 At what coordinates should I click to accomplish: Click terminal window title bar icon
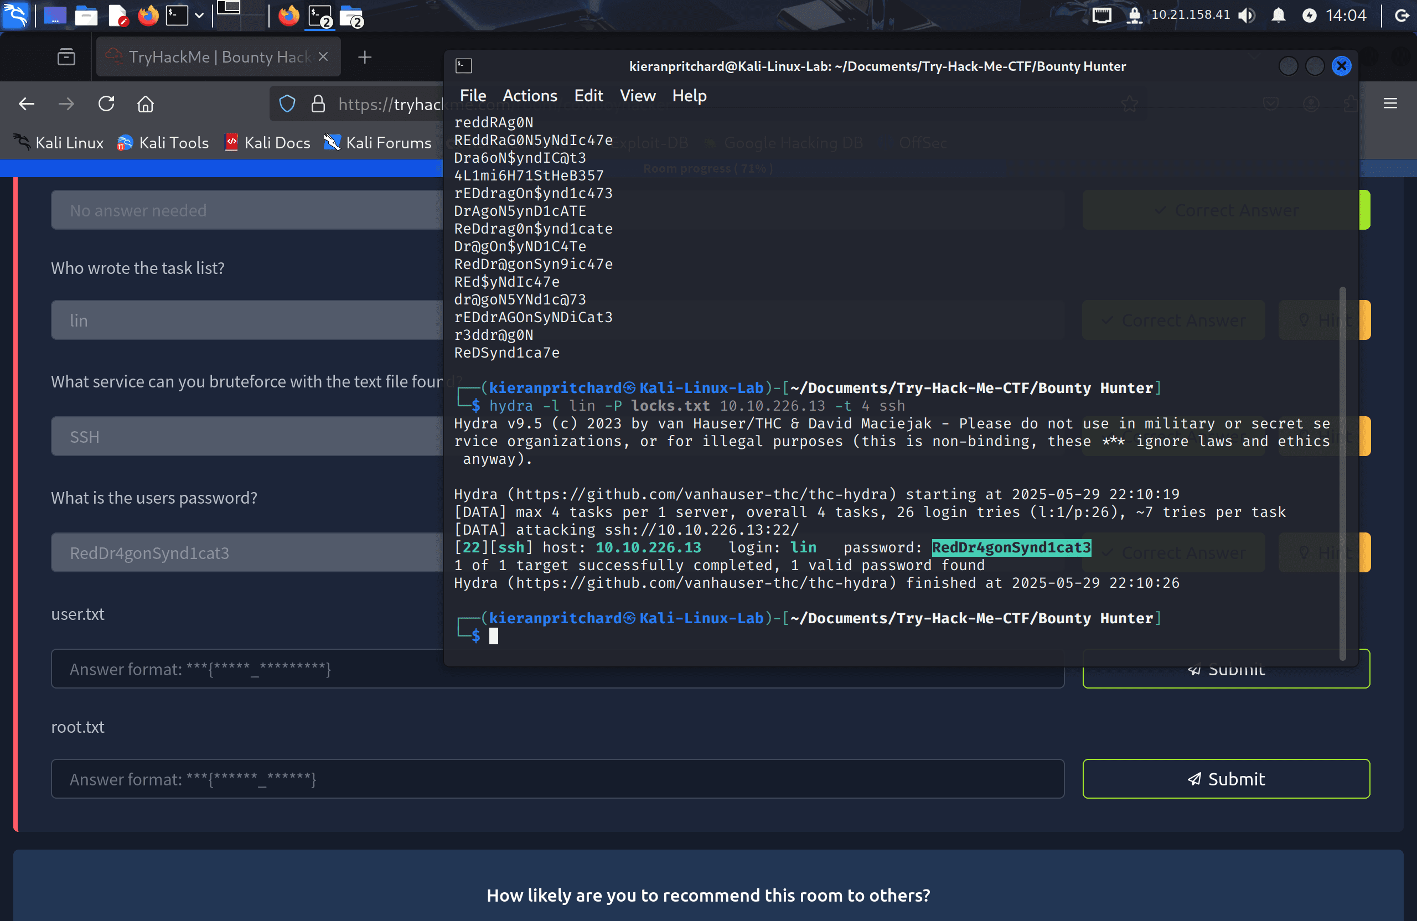pyautogui.click(x=464, y=65)
